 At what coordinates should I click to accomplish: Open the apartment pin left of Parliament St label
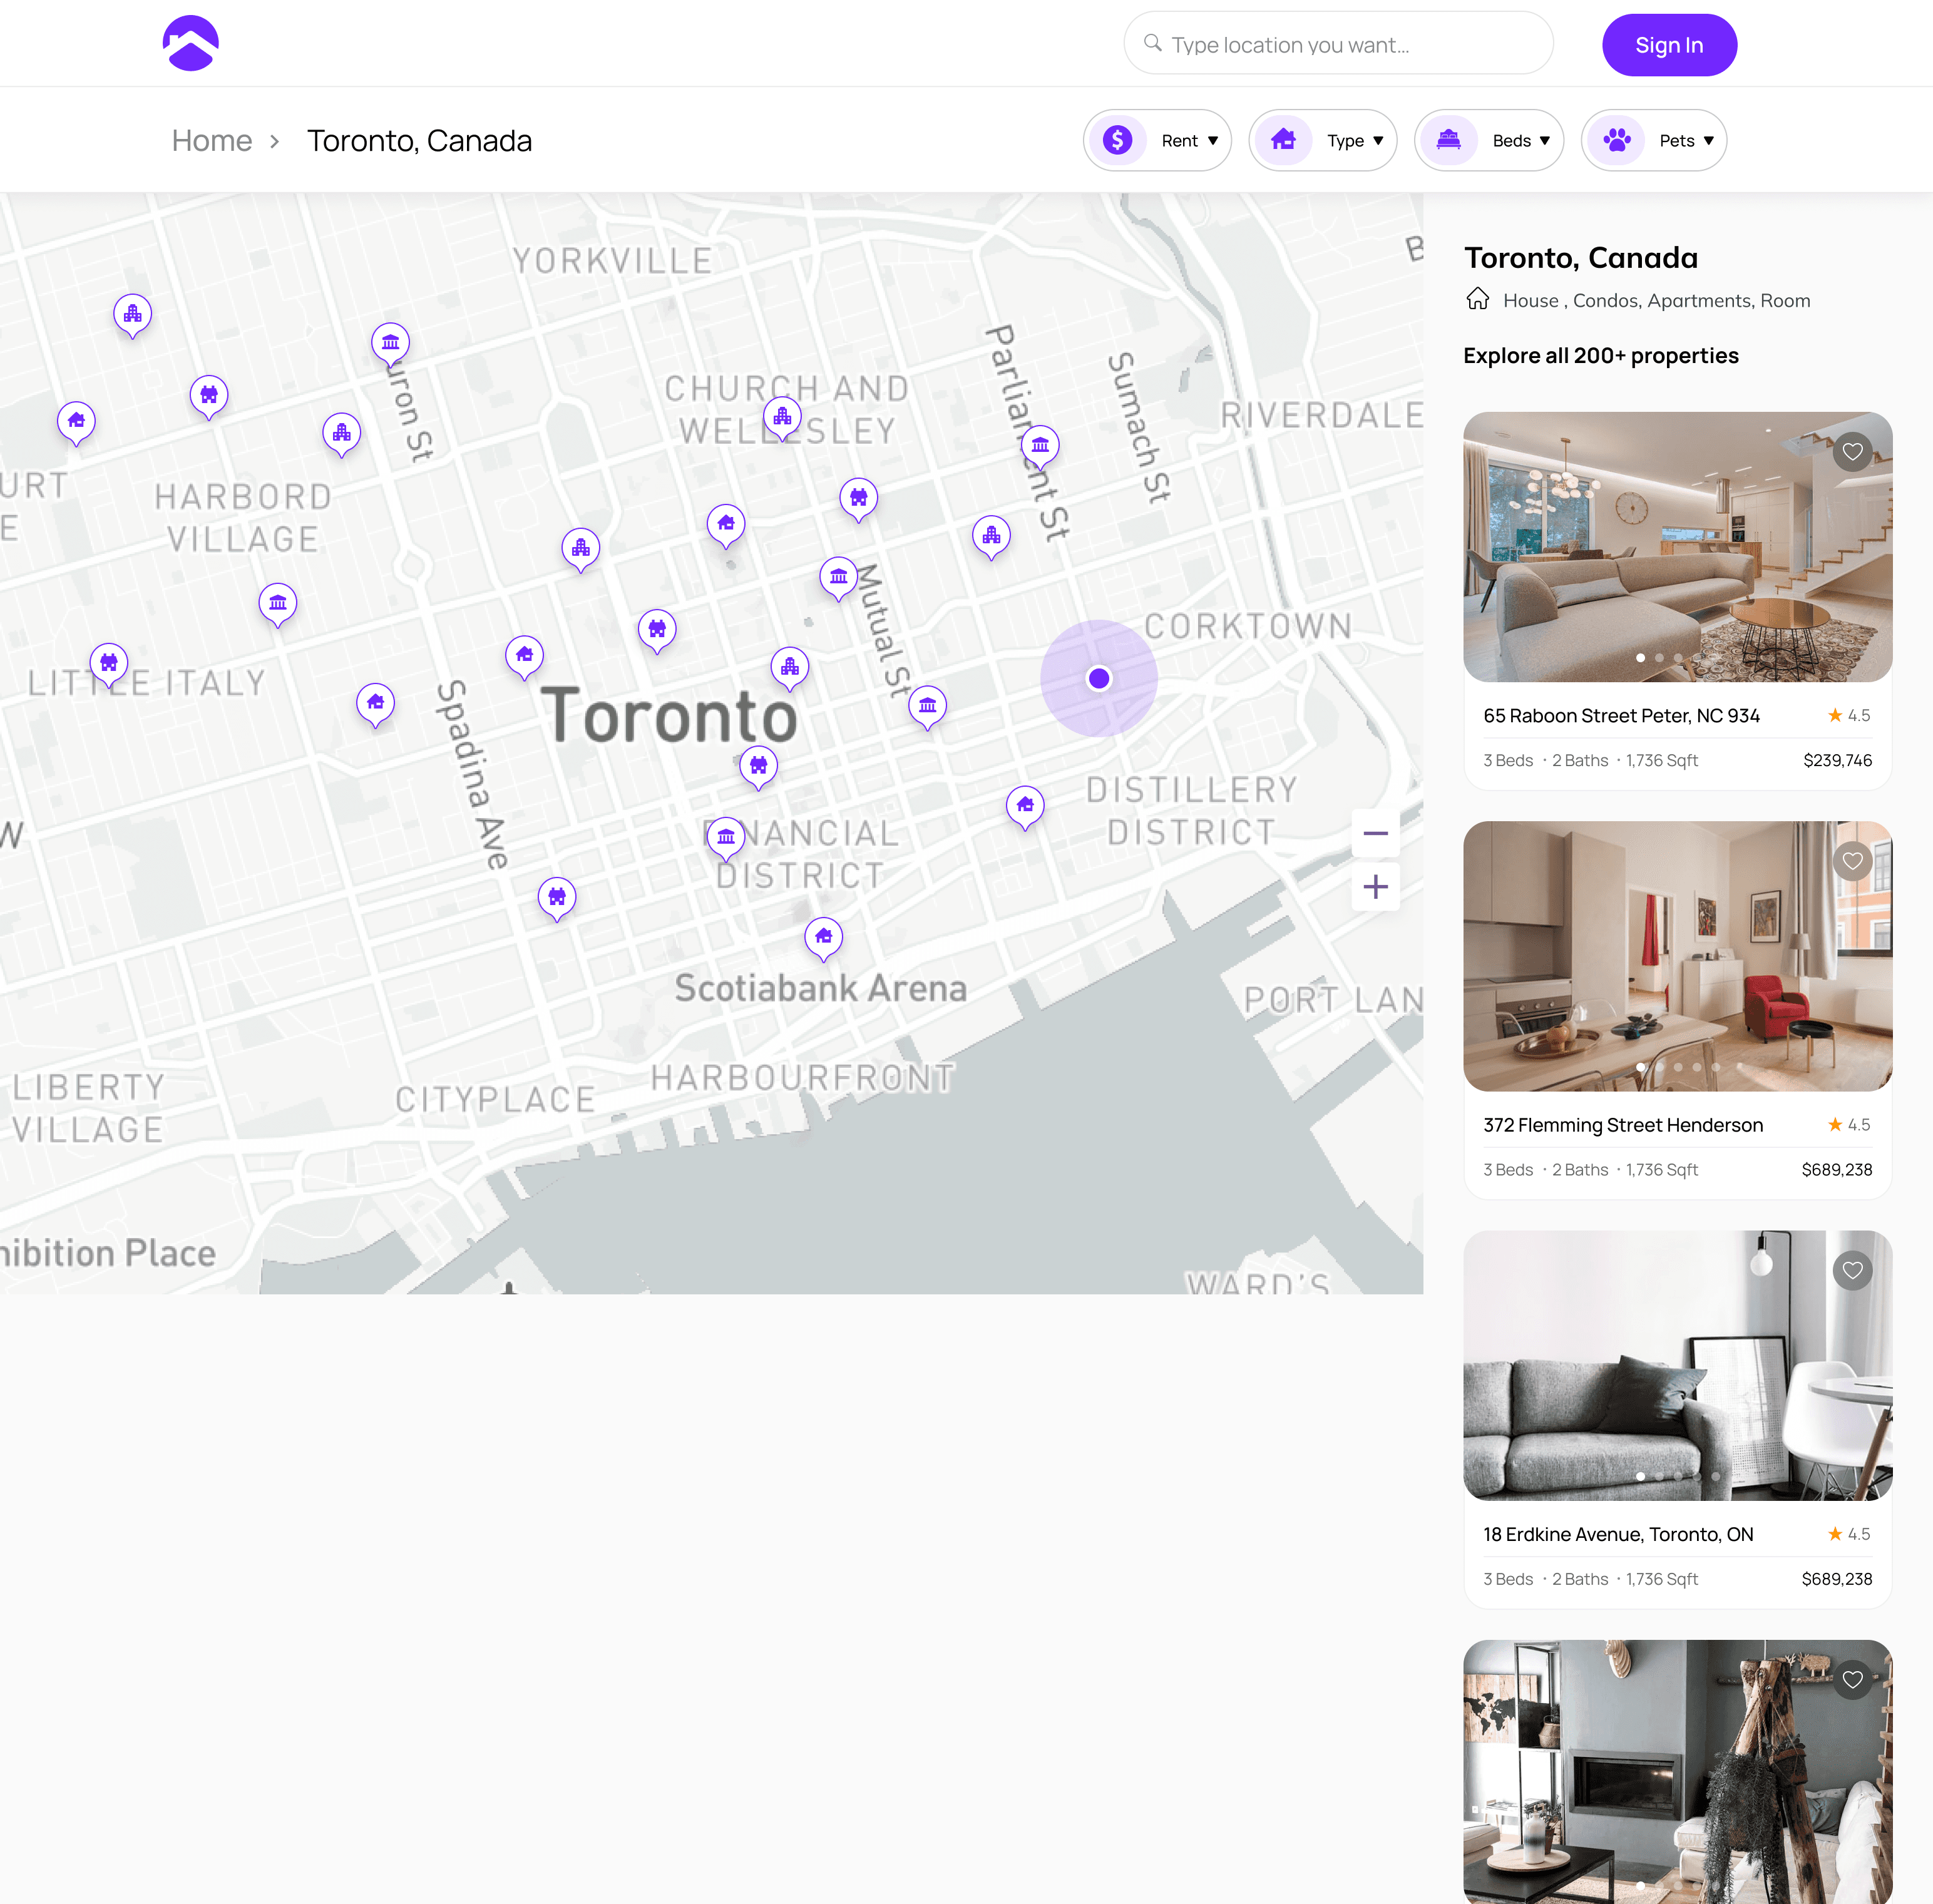(991, 538)
